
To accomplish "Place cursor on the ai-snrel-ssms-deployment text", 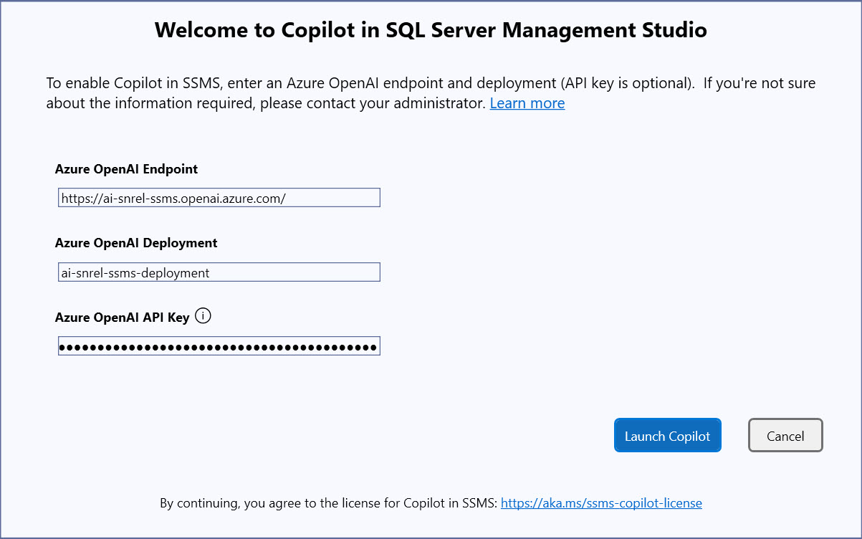I will tap(135, 272).
